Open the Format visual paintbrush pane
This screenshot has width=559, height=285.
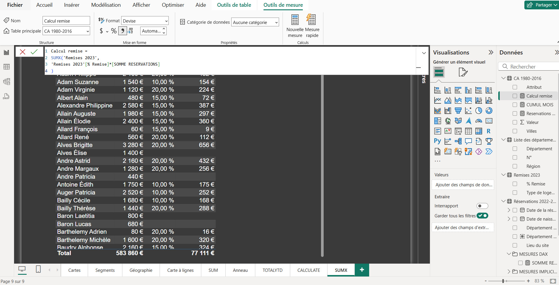pos(463,72)
